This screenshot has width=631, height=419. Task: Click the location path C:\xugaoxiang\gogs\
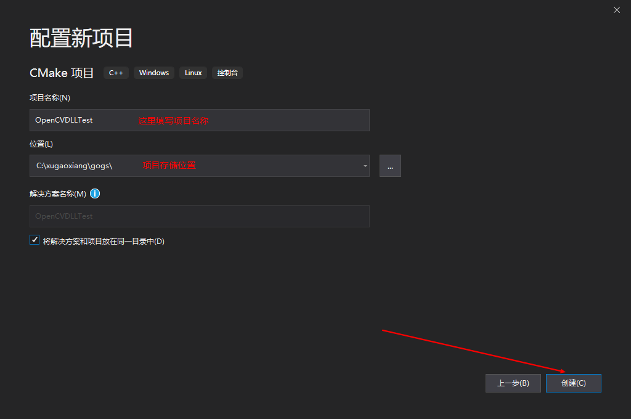click(75, 166)
